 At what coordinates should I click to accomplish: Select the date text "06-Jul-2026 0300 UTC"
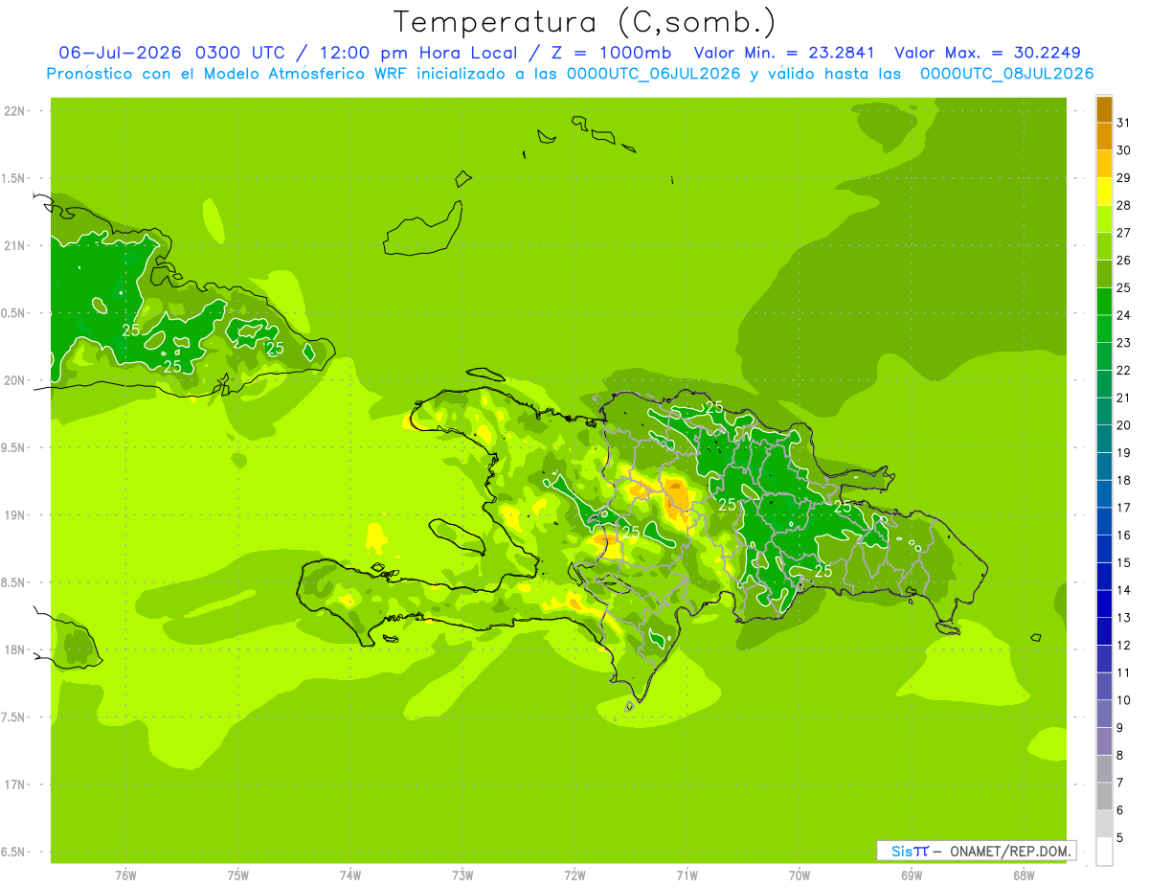tap(176, 53)
